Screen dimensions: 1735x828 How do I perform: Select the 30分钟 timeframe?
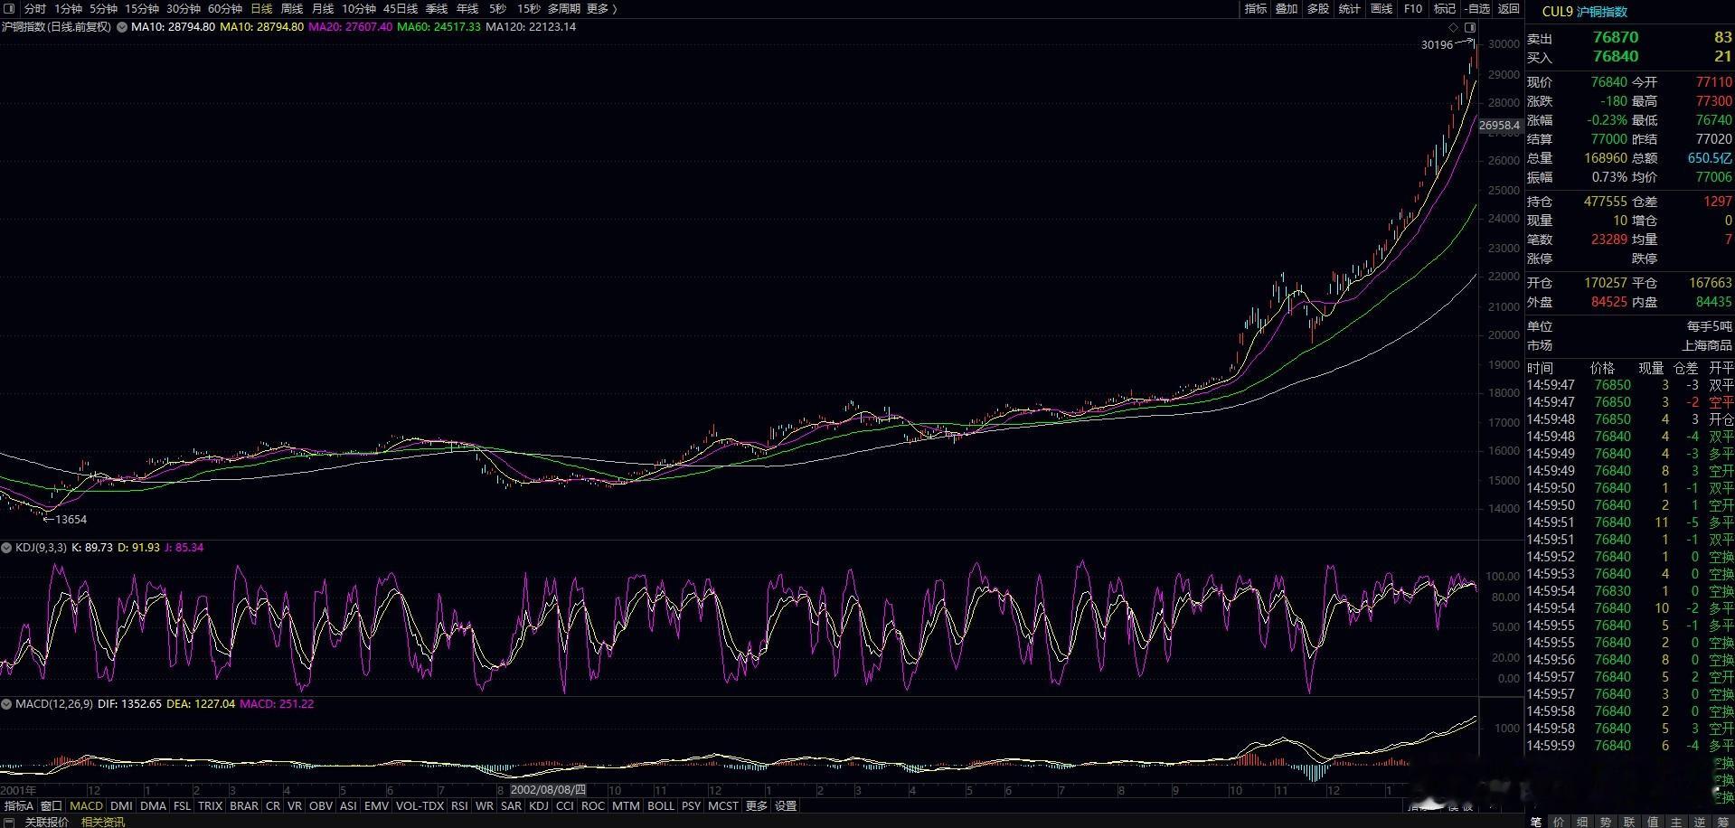pos(184,8)
